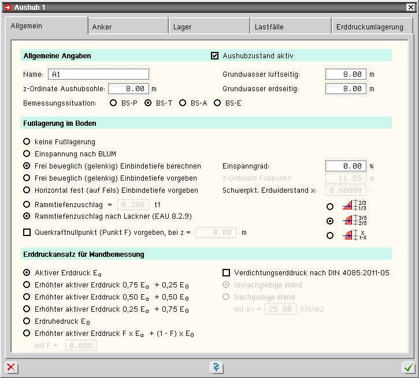This screenshot has width=419, height=378.
Task: Click the Einspanngrad percentage field
Action: point(346,166)
